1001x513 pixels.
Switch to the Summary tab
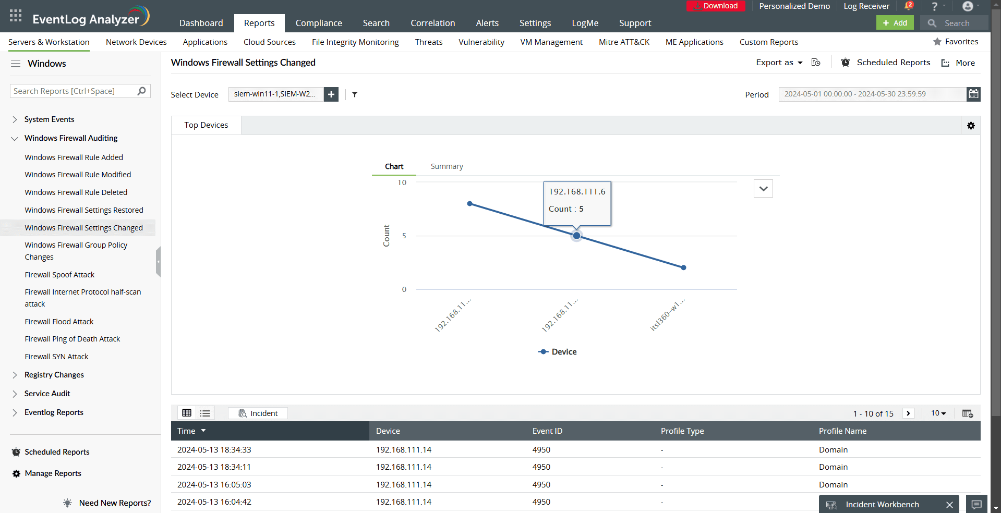pos(447,166)
